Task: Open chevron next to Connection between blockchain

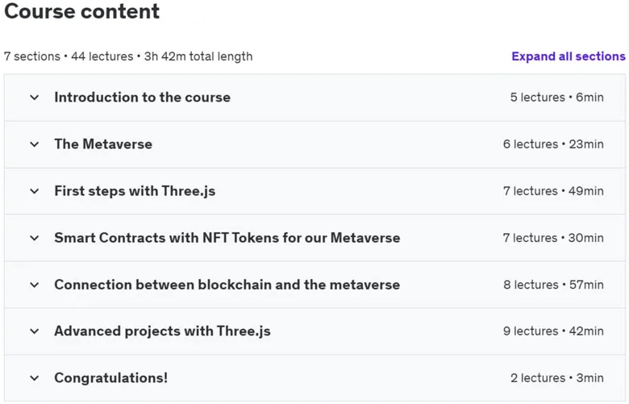Action: coord(35,285)
